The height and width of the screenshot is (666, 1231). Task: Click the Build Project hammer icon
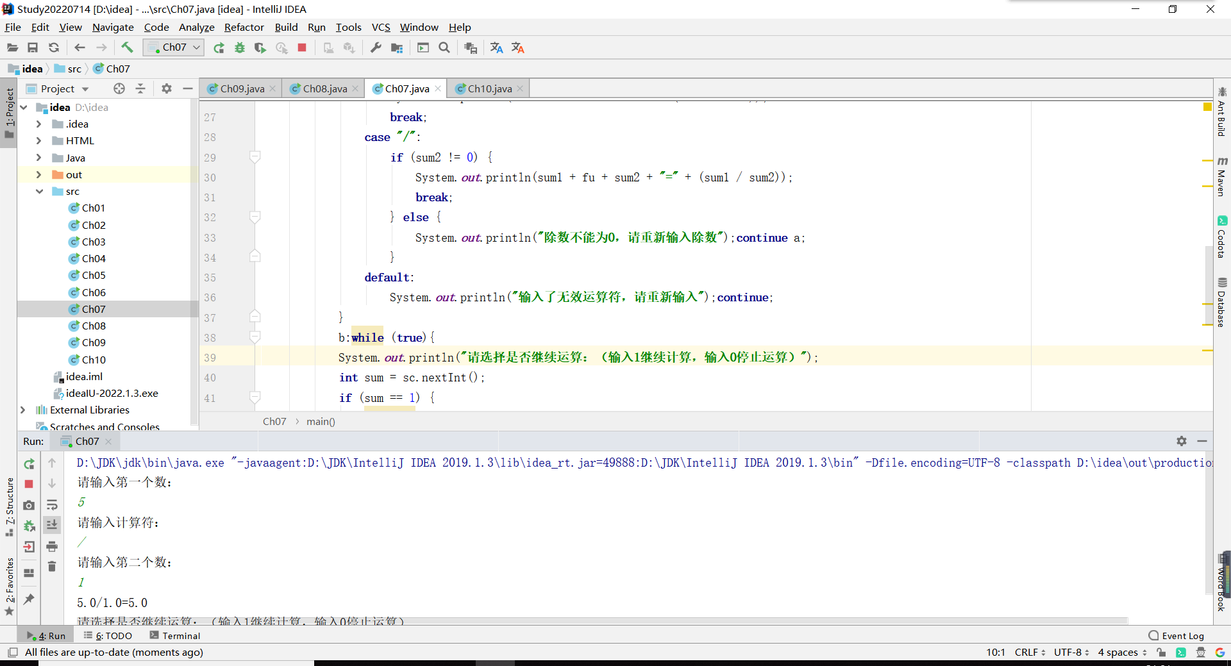(127, 47)
